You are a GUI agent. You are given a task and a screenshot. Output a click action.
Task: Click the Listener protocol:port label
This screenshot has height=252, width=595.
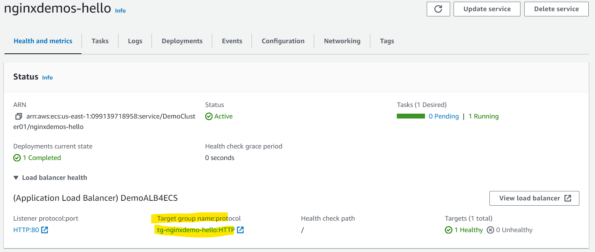tap(46, 219)
